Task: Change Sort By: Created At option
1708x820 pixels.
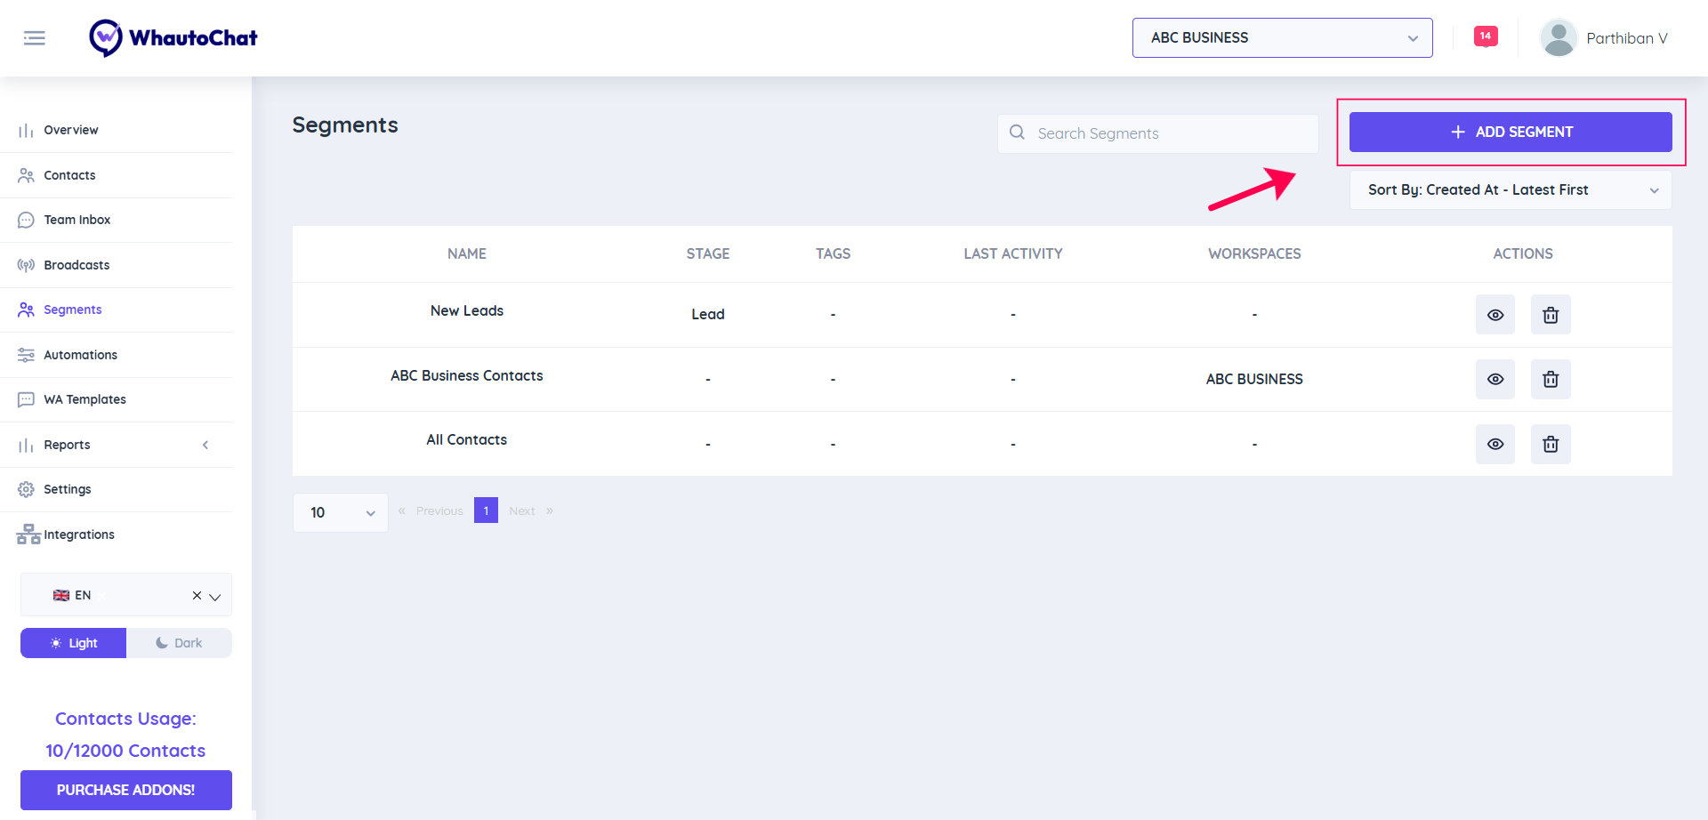Action: [x=1510, y=189]
